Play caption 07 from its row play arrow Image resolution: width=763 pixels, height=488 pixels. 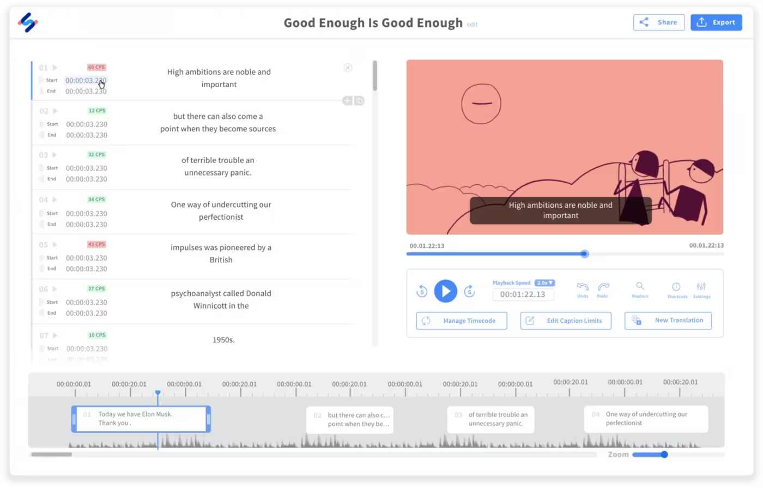(55, 335)
